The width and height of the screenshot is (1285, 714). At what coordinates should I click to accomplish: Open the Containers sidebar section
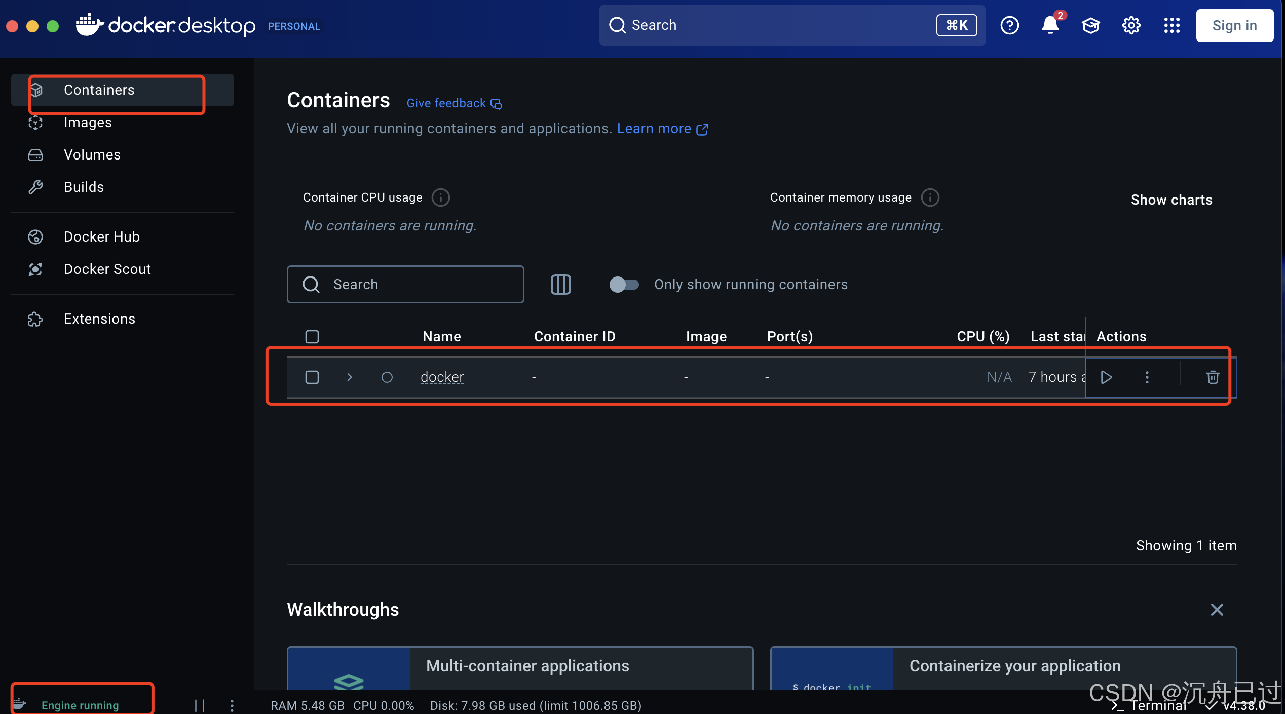click(123, 90)
